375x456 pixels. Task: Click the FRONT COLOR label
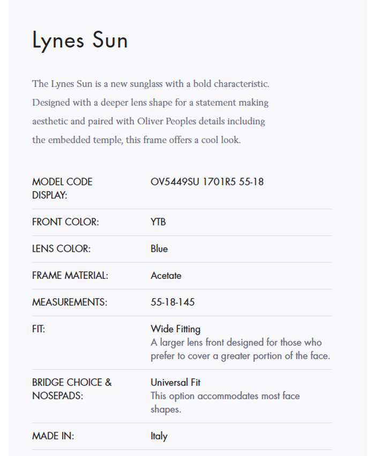point(65,222)
